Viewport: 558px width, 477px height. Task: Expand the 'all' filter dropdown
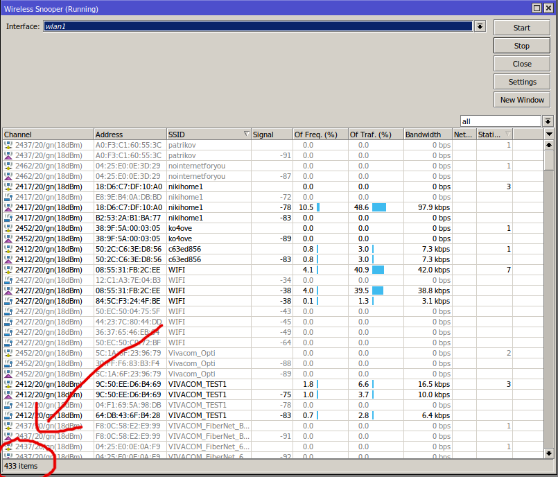548,121
